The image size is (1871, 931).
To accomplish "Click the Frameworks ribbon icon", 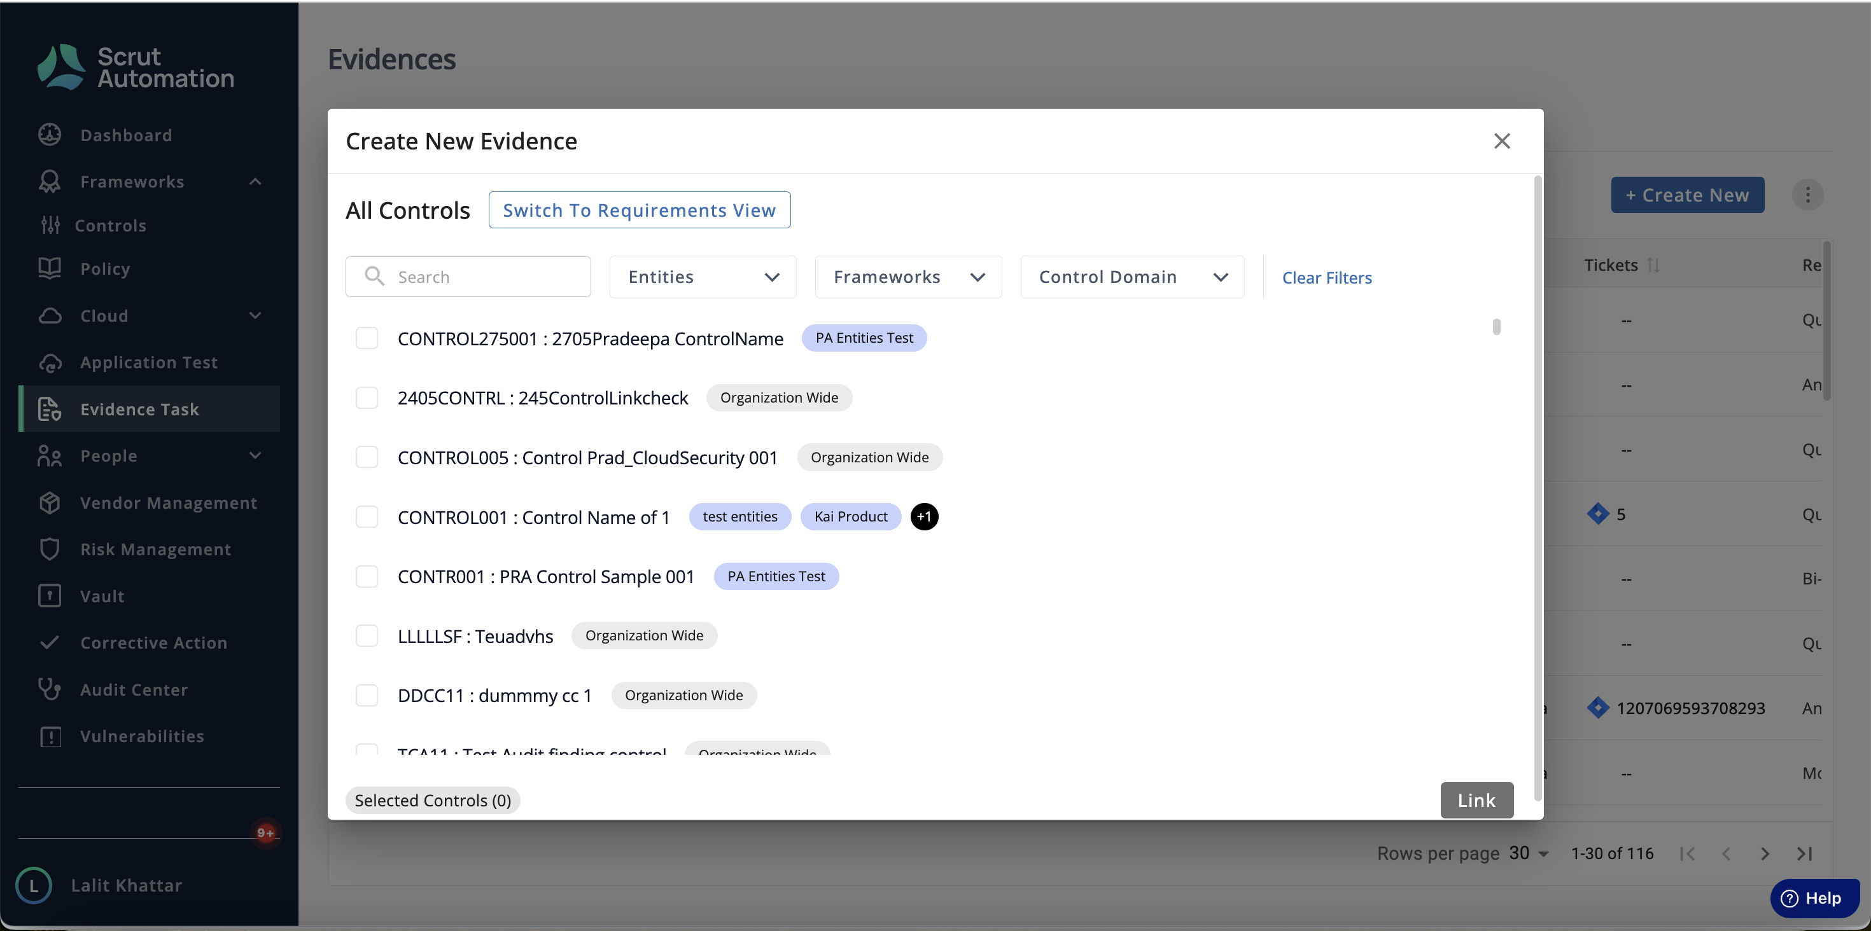I will tap(50, 181).
